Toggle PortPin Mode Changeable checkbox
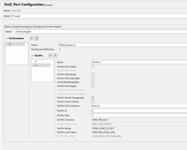This screenshot has width=187, height=150. 93,98
